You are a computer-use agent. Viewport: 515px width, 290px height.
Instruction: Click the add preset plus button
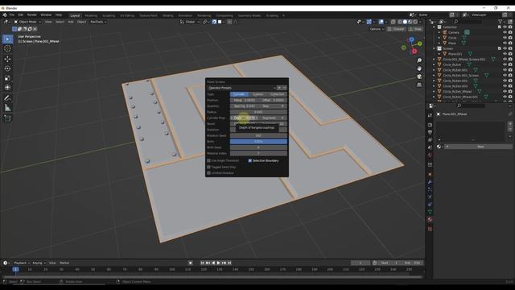279,88
